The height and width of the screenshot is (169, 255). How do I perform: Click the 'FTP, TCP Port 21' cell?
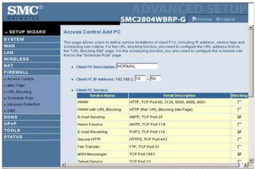tap(179, 147)
